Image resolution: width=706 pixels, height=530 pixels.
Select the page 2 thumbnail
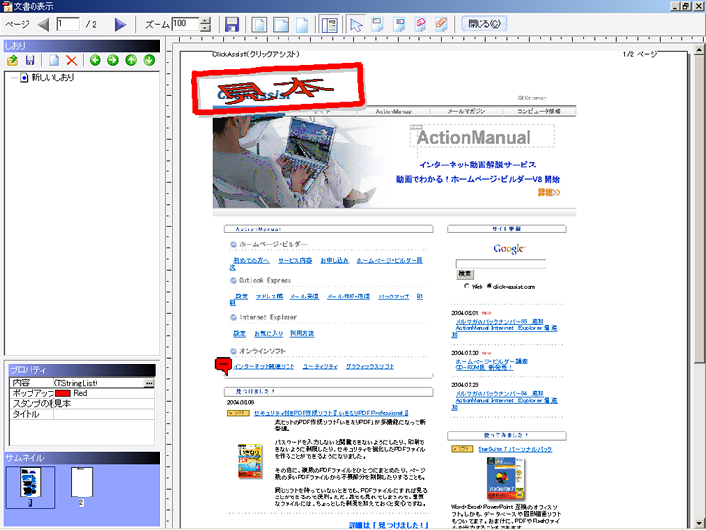pos(82,487)
